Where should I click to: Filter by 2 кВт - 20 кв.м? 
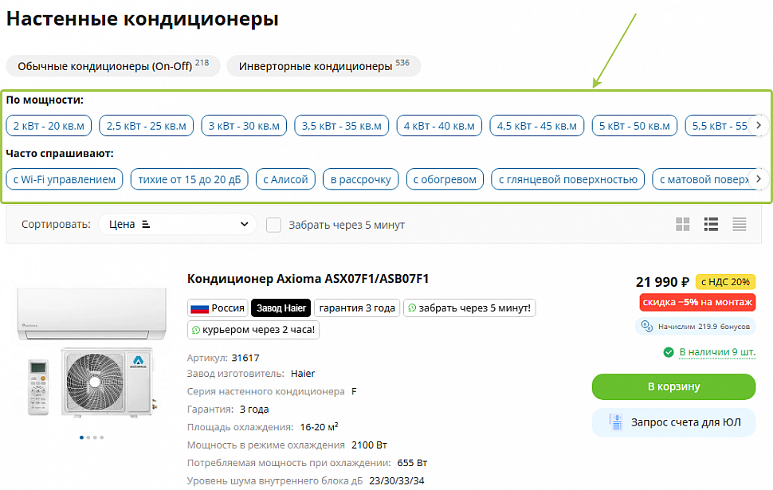point(49,126)
